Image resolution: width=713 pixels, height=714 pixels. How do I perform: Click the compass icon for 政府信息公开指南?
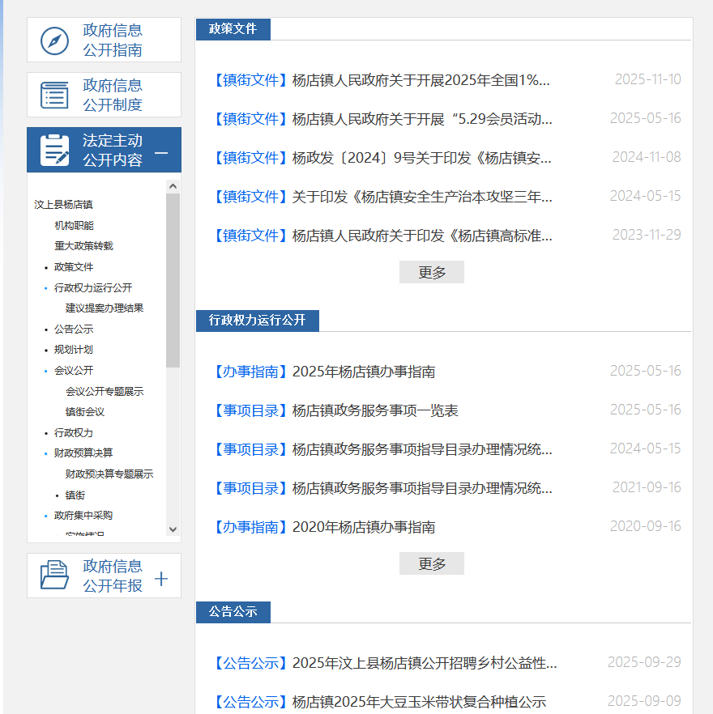54,40
